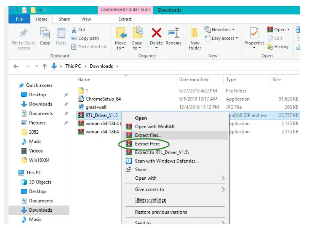The image size is (328, 228).
Task: Choose Scan with Windows Defender
Action: click(167, 161)
